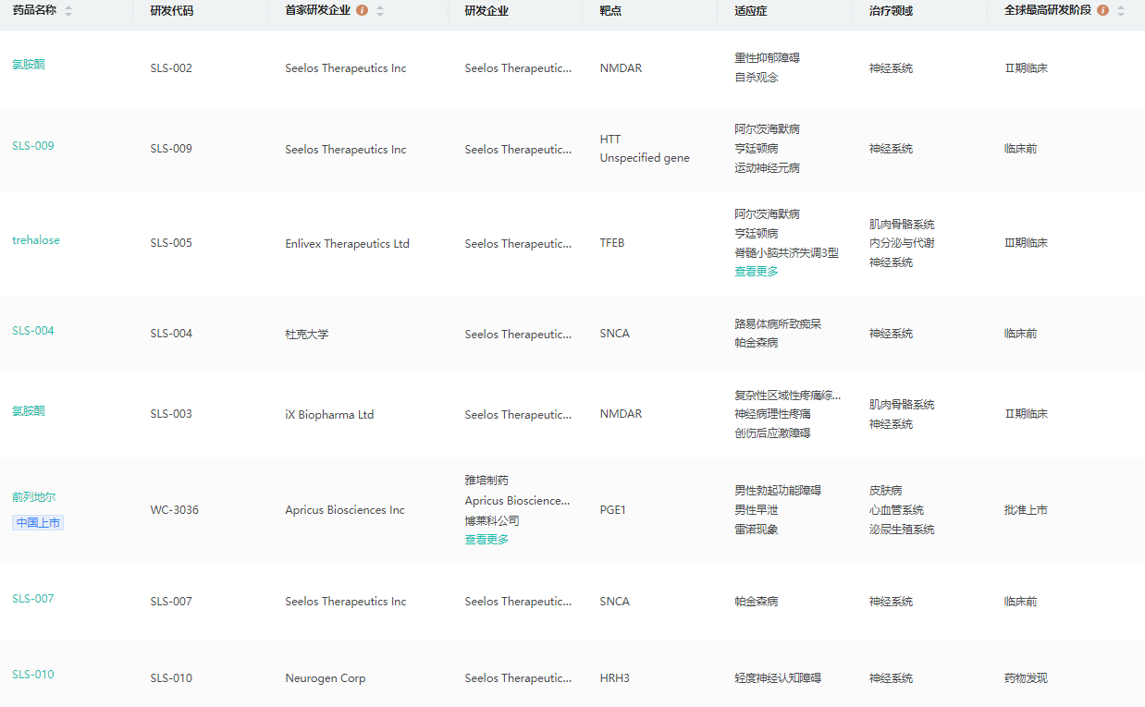The image size is (1145, 707).
Task: Click info icon beside 全球最高研发阶段 header
Action: coord(1102,11)
